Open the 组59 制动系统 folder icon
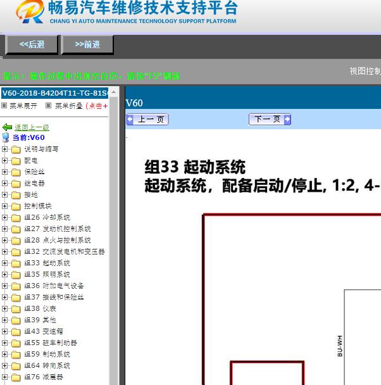381x385 pixels. 16,355
